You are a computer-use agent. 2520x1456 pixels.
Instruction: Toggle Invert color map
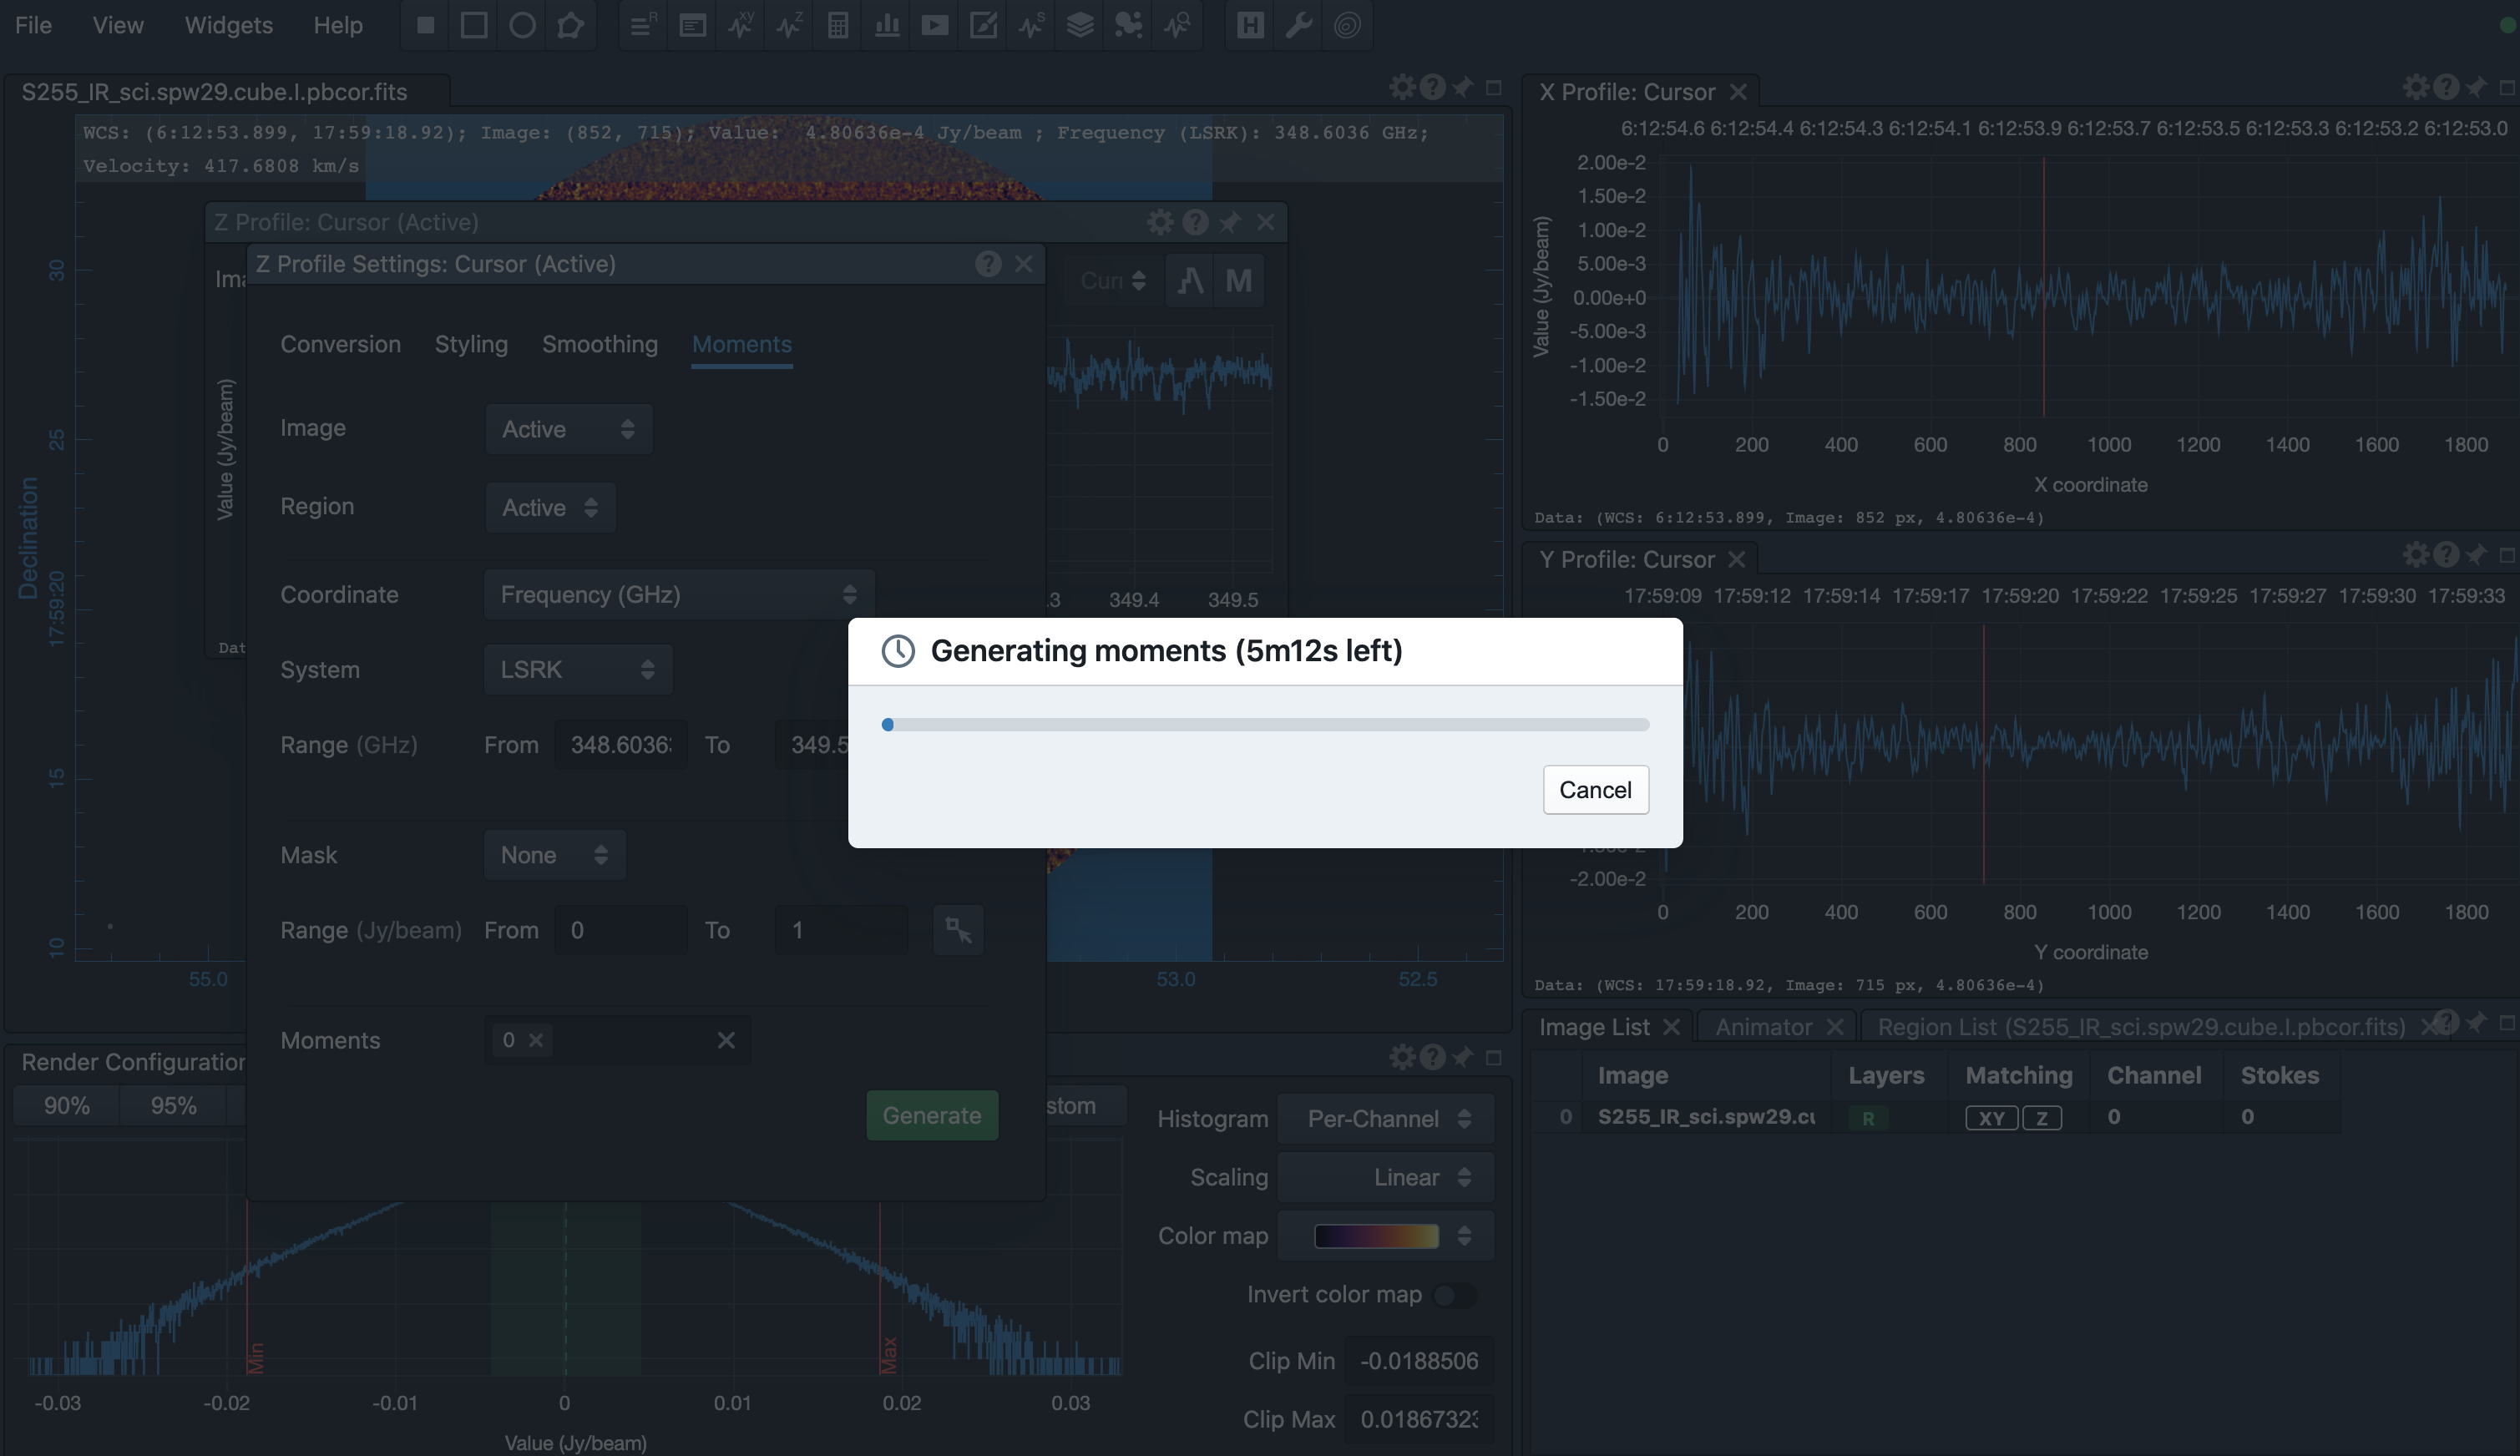(1455, 1294)
